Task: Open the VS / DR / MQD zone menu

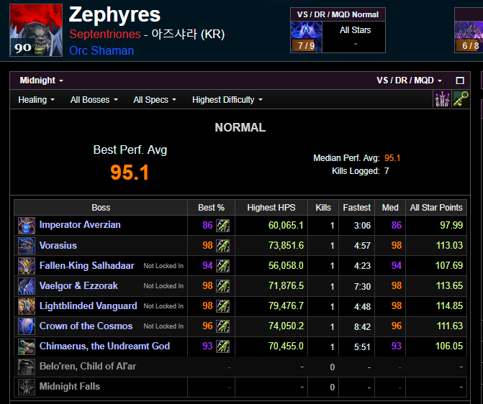Action: pyautogui.click(x=409, y=81)
